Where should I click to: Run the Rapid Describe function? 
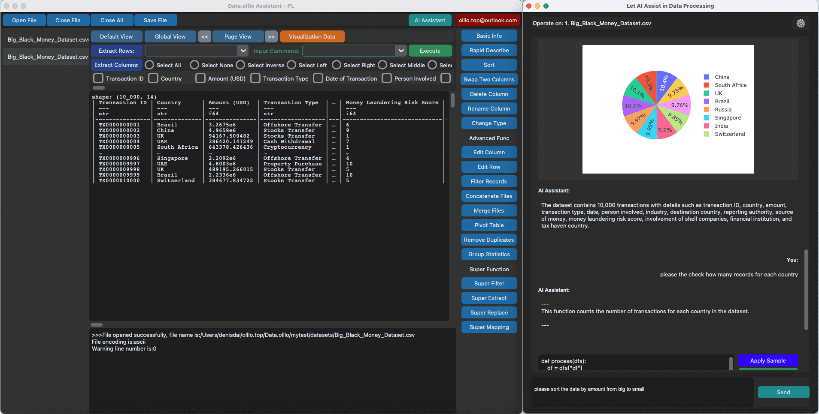[488, 50]
